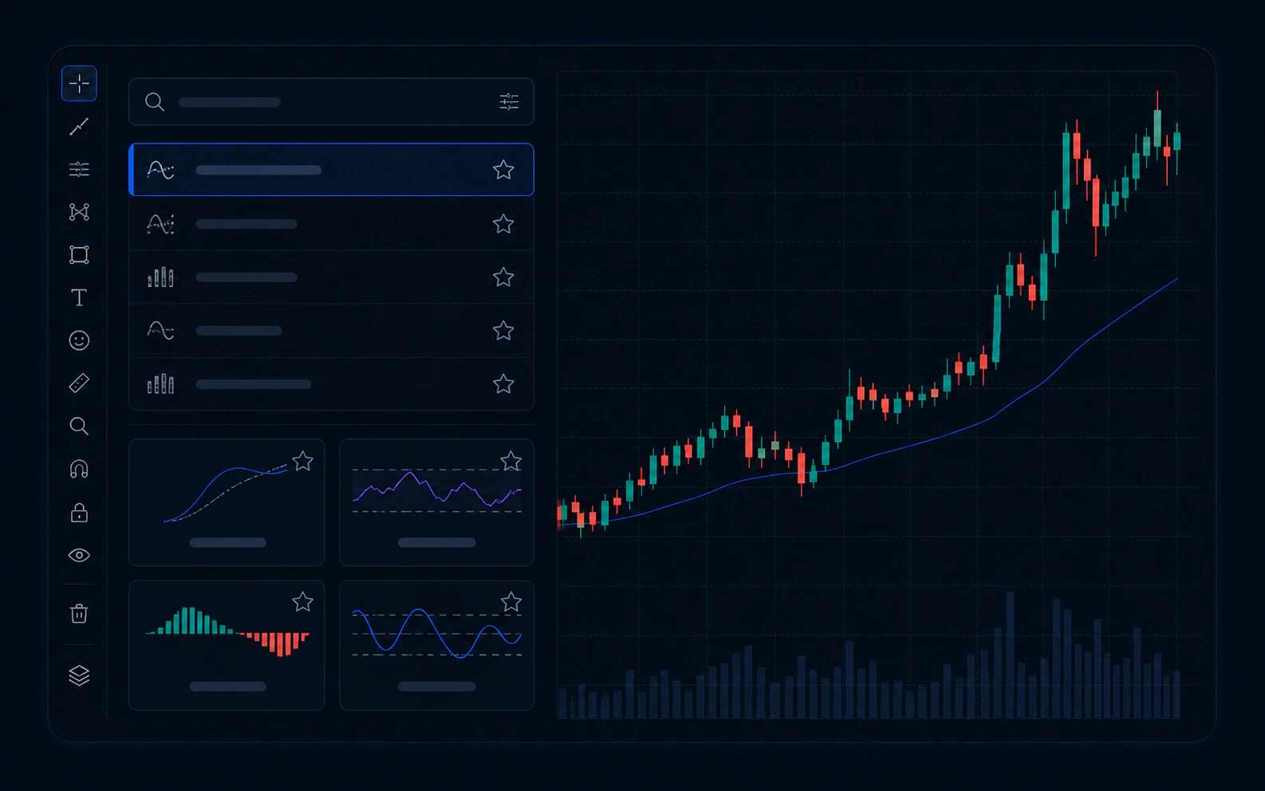The width and height of the screenshot is (1265, 791).
Task: Select the crosshair cursor tool
Action: 79,84
